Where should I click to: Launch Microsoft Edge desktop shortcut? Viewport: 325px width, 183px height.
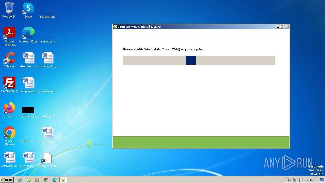pyautogui.click(x=28, y=35)
